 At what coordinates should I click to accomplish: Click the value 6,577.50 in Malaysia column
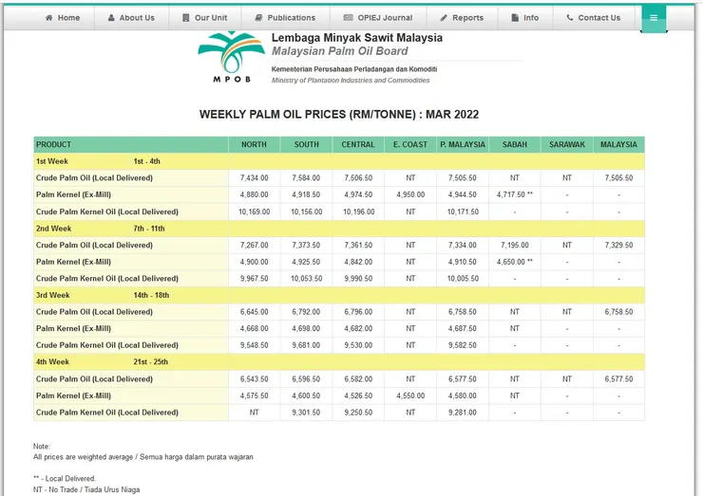click(x=618, y=379)
